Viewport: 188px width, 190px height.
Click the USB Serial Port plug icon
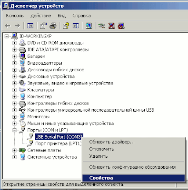tap(30, 137)
